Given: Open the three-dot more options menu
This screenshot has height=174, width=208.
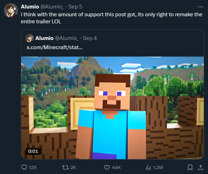Looking at the screenshot, I should click(201, 7).
